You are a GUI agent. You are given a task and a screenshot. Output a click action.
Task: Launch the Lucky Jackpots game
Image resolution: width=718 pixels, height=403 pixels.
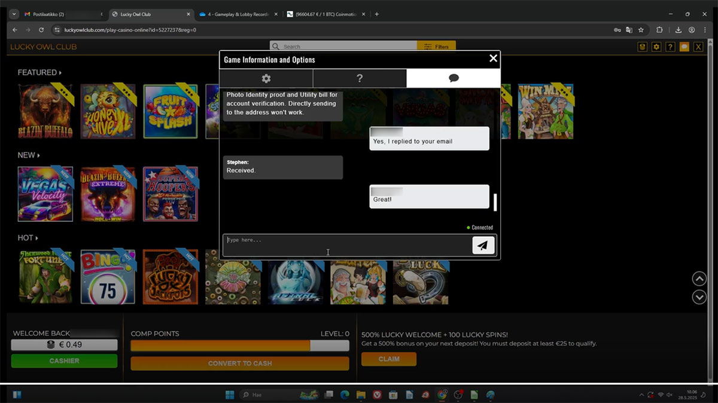point(171,276)
